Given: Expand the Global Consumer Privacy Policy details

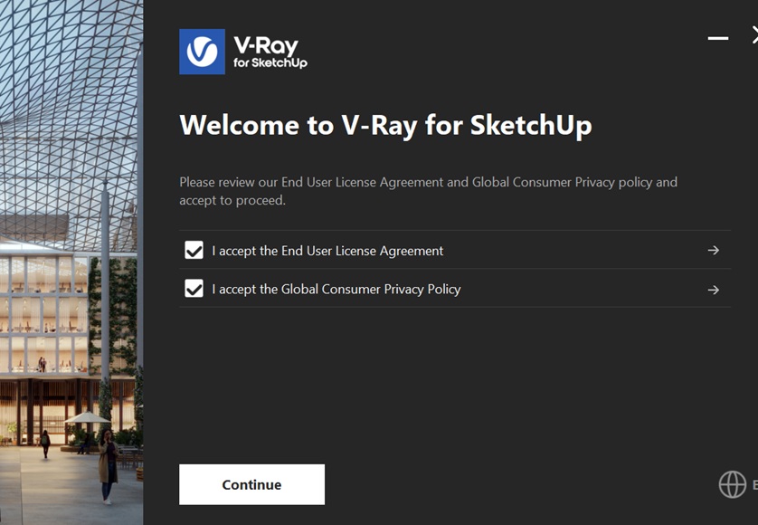Looking at the screenshot, I should tap(713, 289).
